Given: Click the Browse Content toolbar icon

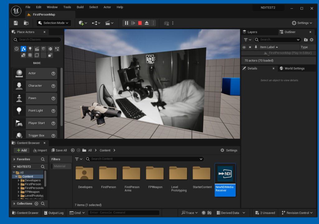Looking at the screenshot, I should (26, 23).
